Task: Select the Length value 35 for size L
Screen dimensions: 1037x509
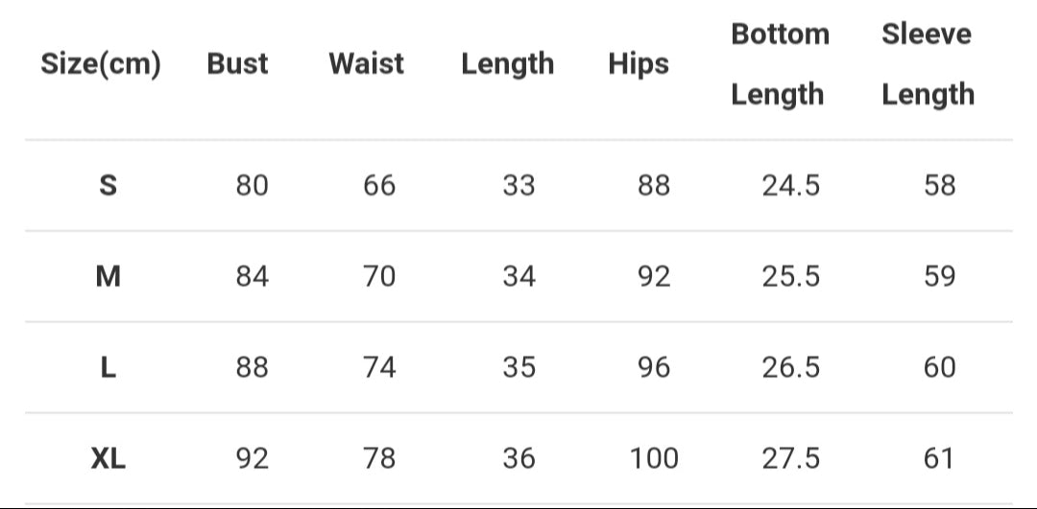Action: click(x=518, y=367)
